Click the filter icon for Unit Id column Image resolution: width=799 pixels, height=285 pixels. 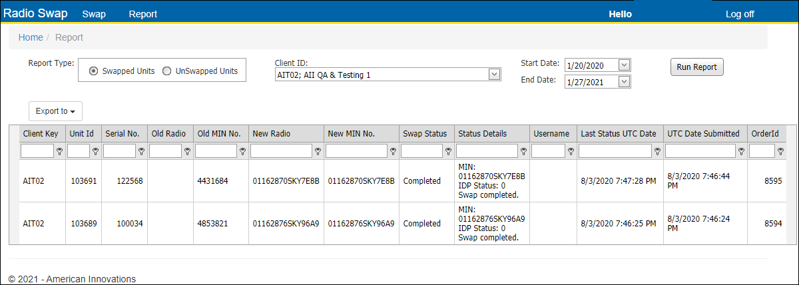point(95,152)
